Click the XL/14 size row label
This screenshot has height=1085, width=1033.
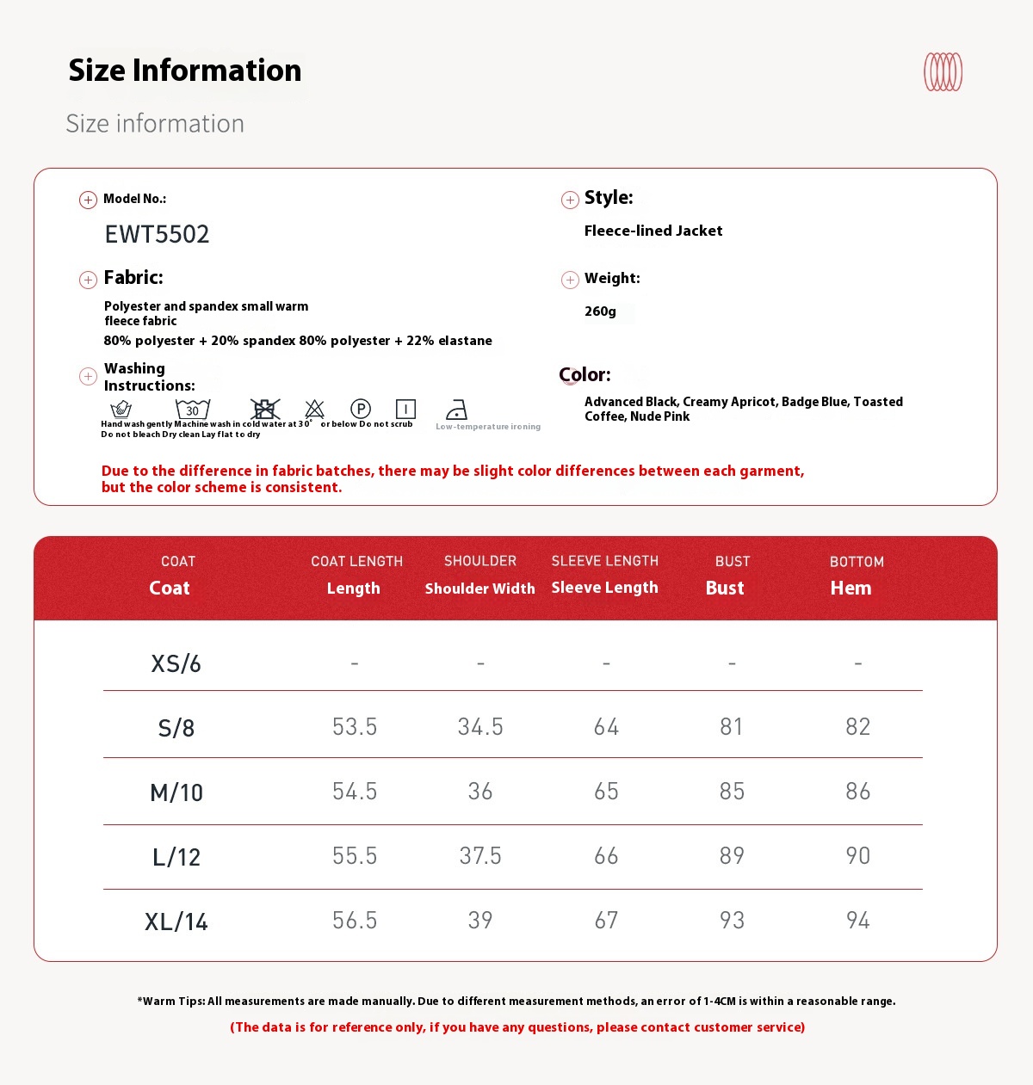[x=176, y=922]
